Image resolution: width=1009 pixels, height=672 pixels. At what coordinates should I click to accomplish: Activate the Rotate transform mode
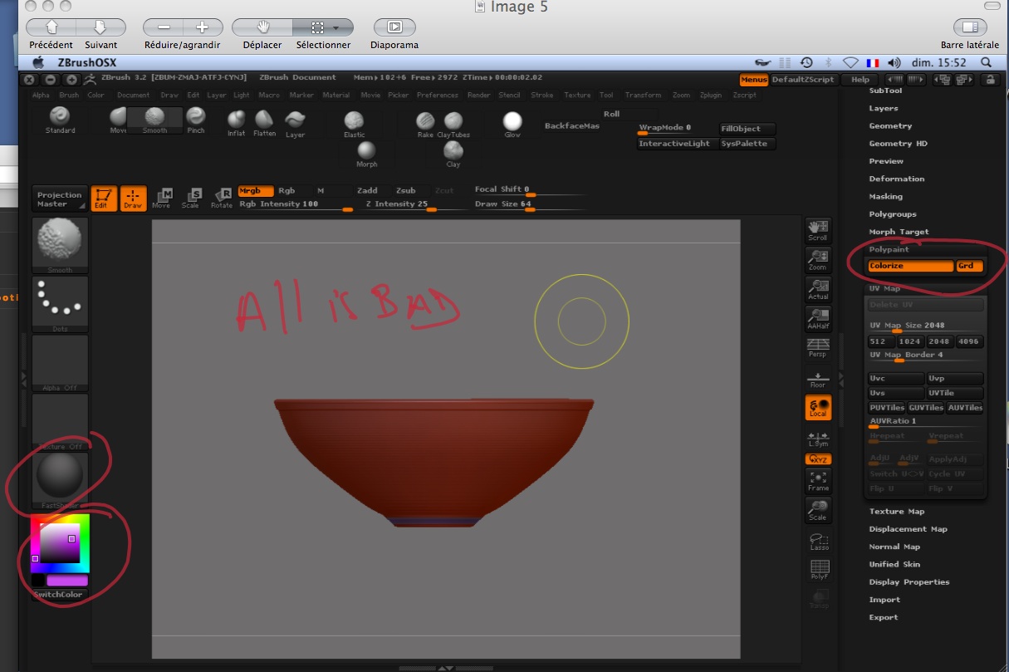point(221,198)
